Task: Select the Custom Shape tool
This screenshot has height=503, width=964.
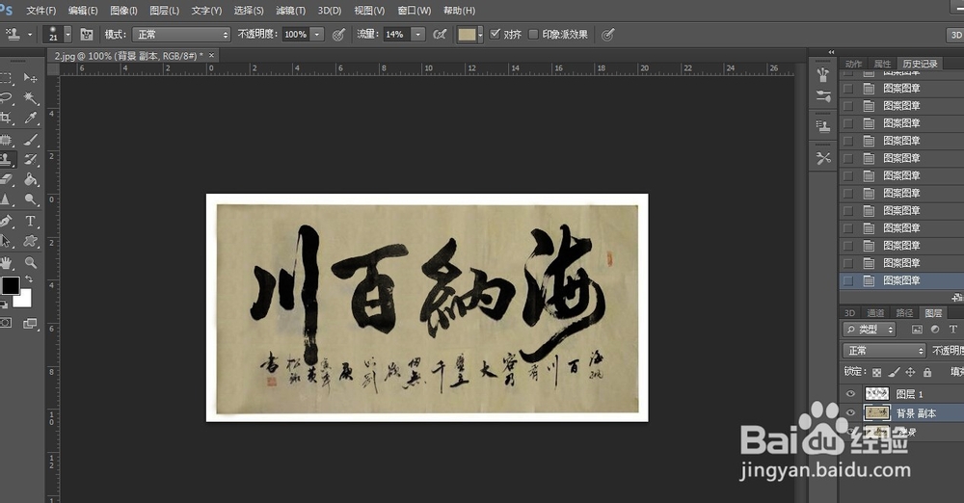Action: pyautogui.click(x=30, y=241)
